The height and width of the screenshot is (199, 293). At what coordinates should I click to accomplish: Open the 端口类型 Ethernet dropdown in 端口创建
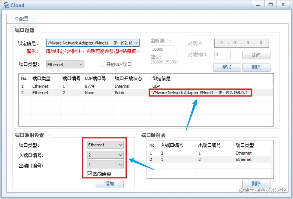65,64
